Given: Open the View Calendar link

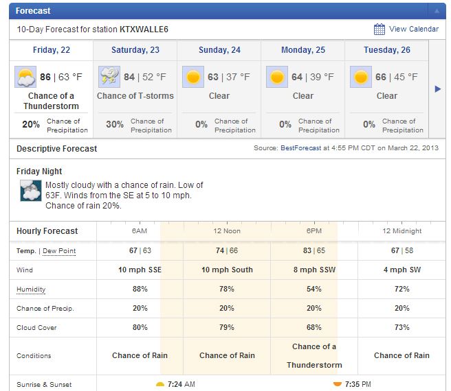Looking at the screenshot, I should 413,29.
